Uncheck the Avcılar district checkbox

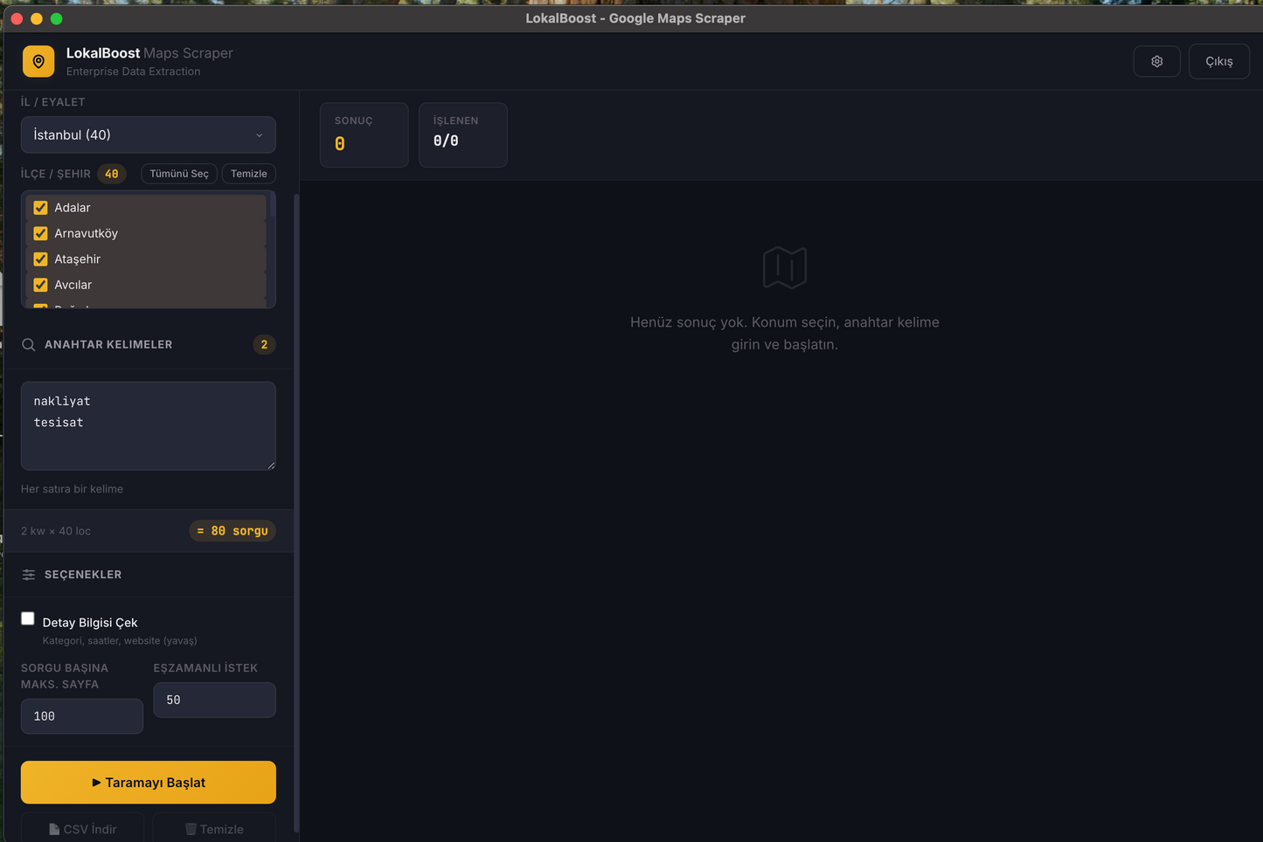[x=40, y=285]
